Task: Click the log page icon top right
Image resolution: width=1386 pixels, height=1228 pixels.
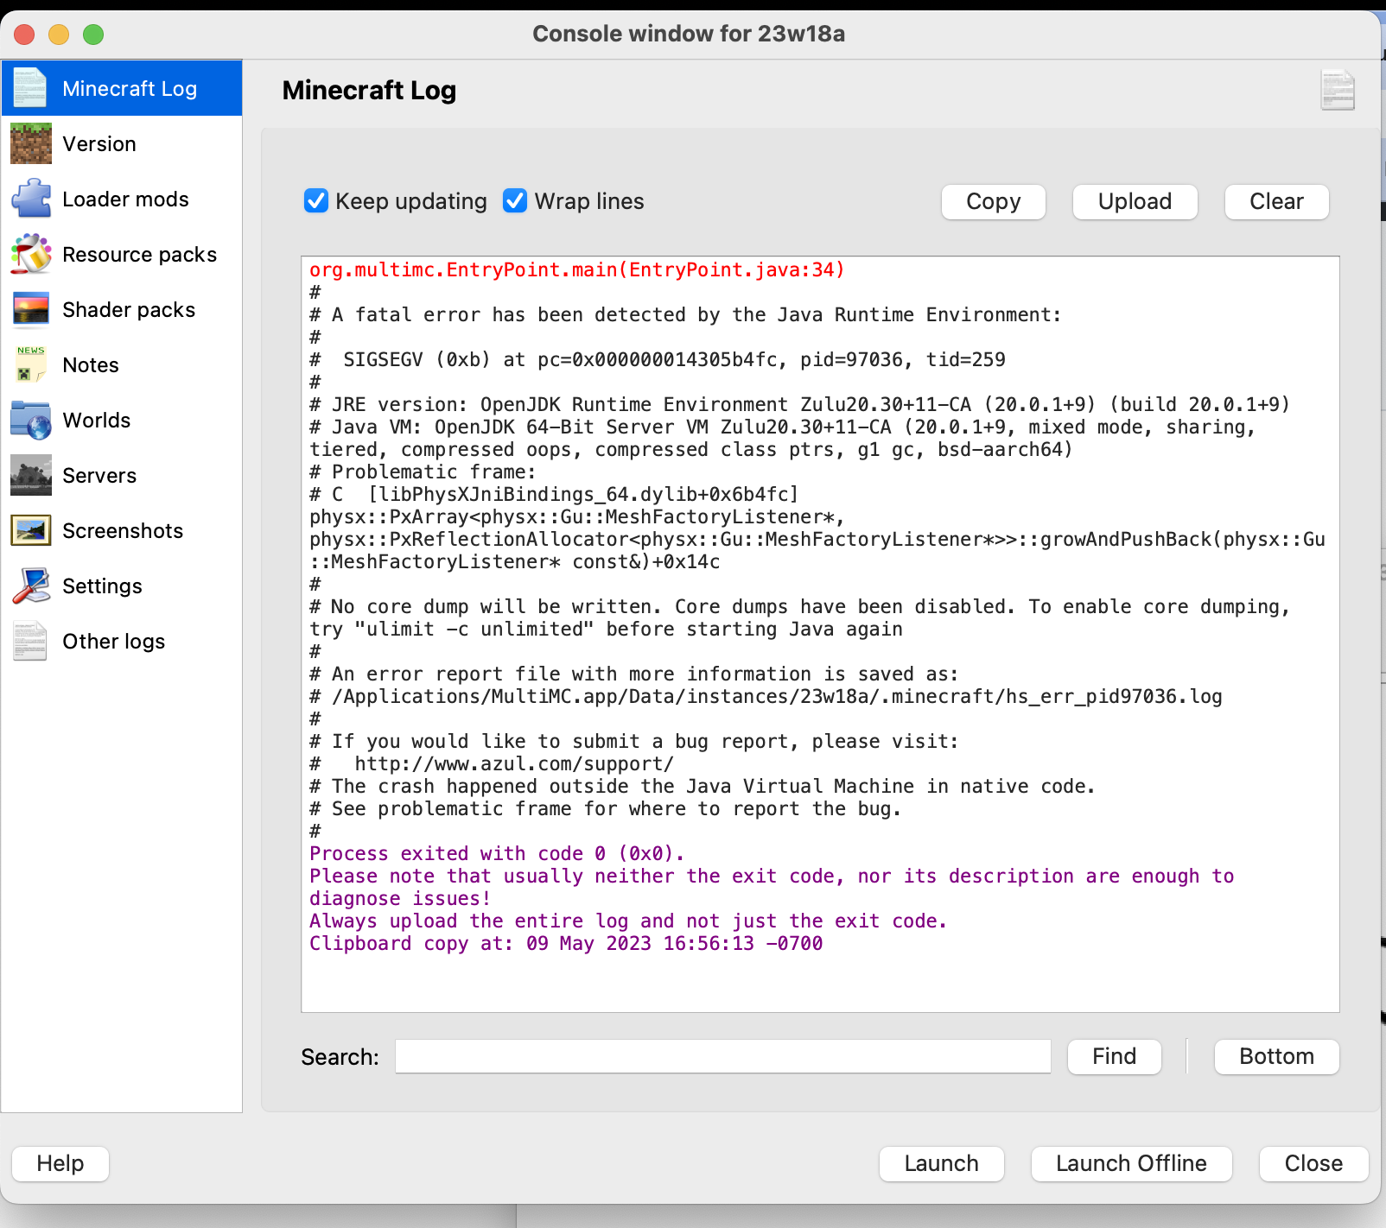Action: click(1338, 91)
